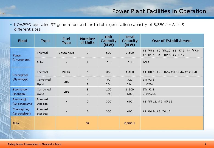Click the footer 'Rating Review Presentation to Standard & Poor's'
The width and height of the screenshot is (214, 148).
pyautogui.click(x=35, y=144)
